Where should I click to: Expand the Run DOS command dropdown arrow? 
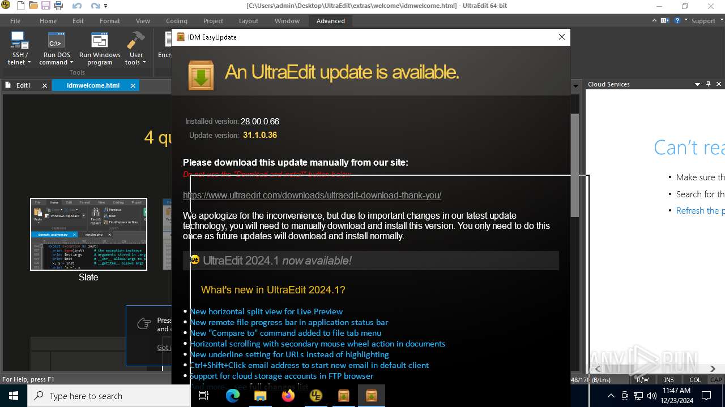[71, 62]
